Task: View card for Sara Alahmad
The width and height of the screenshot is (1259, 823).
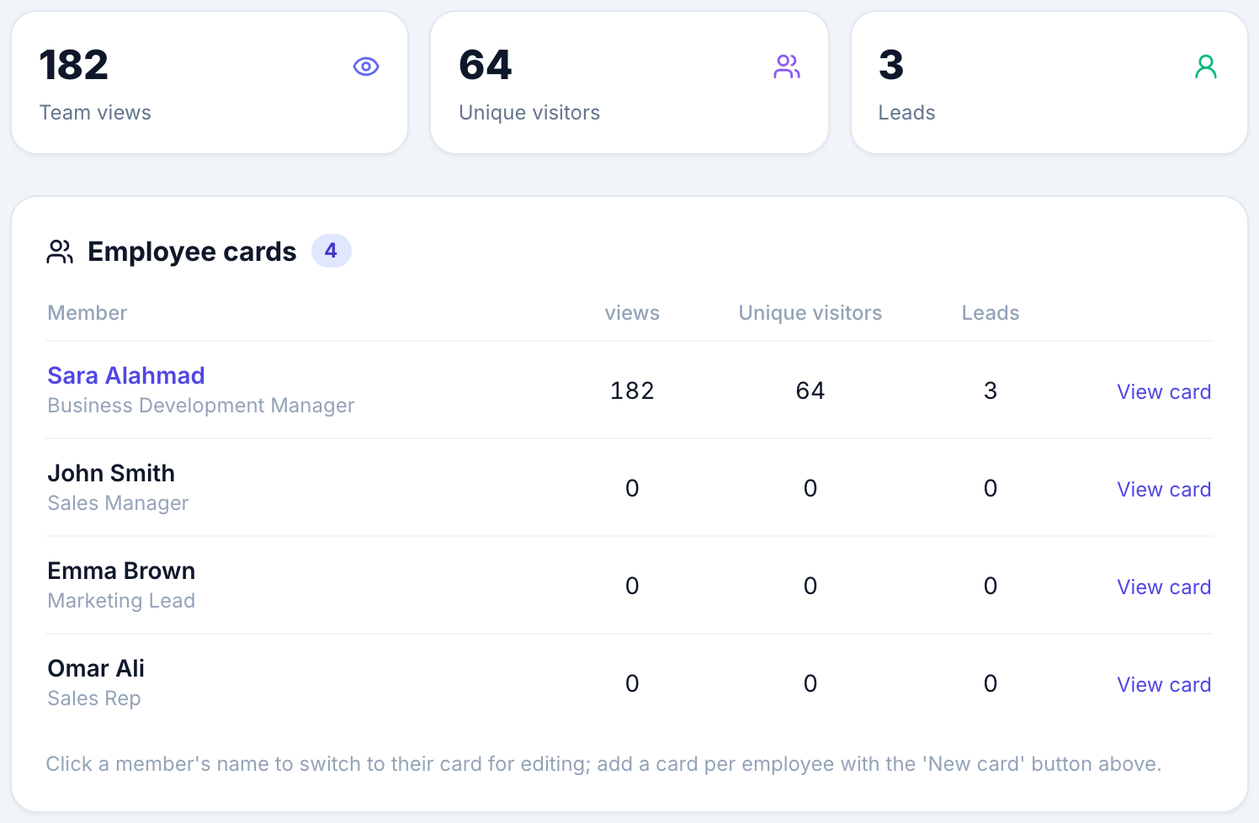Action: [1164, 391]
